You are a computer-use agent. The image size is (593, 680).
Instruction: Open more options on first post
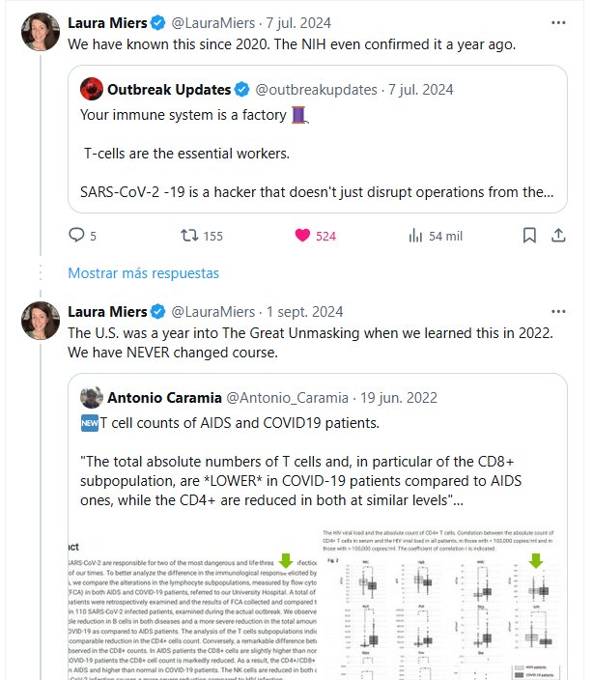(x=558, y=22)
